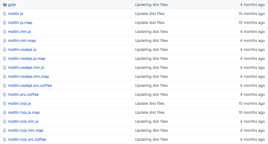Click file icon beside moltin.tvjs.js.map
This screenshot has width=268, height=144.
point(5,112)
